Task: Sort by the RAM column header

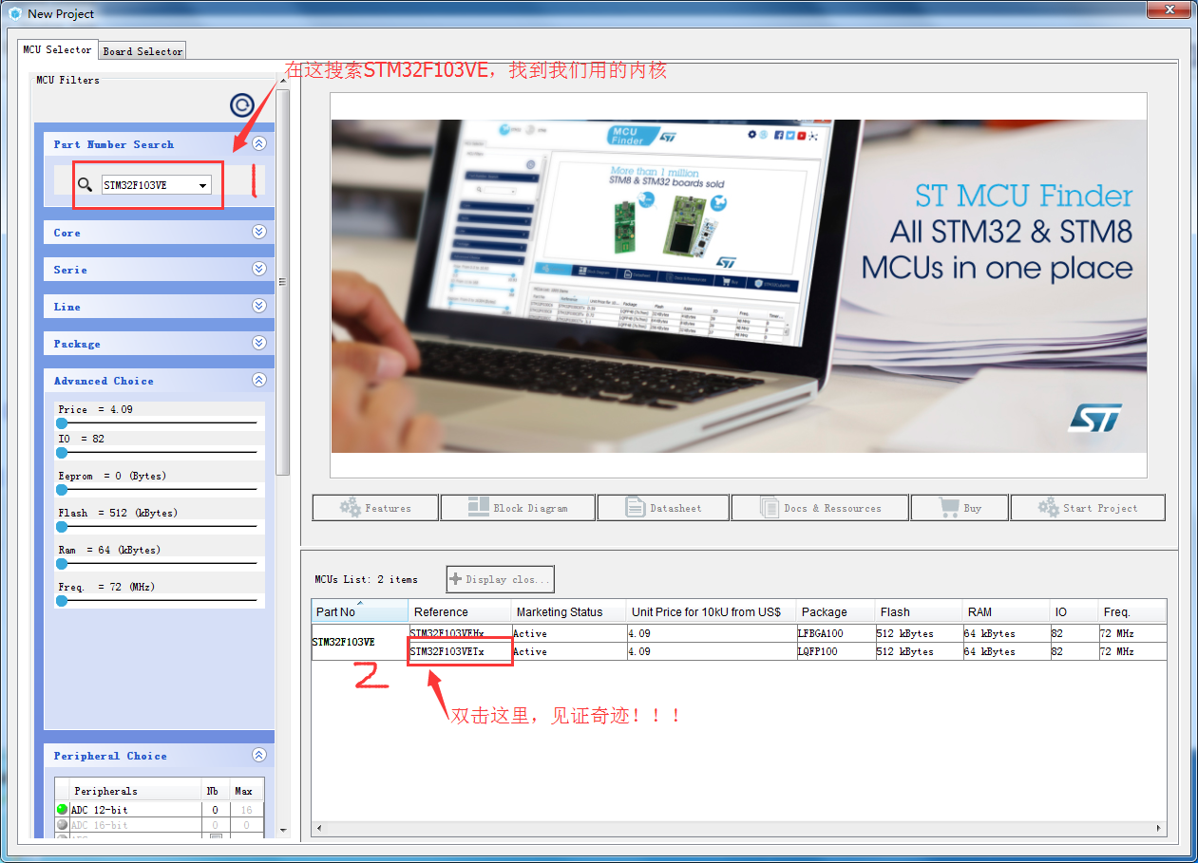Action: coord(1005,611)
